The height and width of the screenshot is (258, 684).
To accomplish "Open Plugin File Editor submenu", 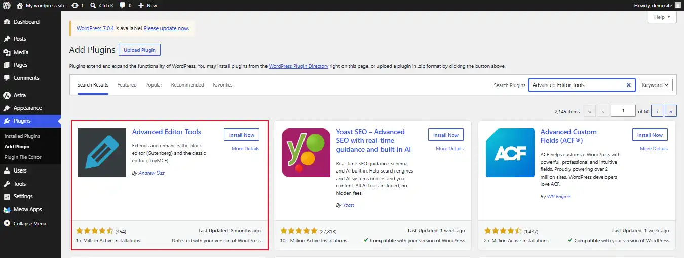I will pos(23,157).
